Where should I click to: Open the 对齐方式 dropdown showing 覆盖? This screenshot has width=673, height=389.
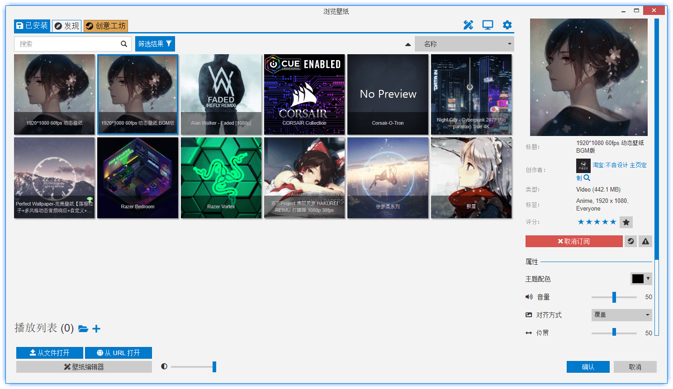[x=621, y=315]
